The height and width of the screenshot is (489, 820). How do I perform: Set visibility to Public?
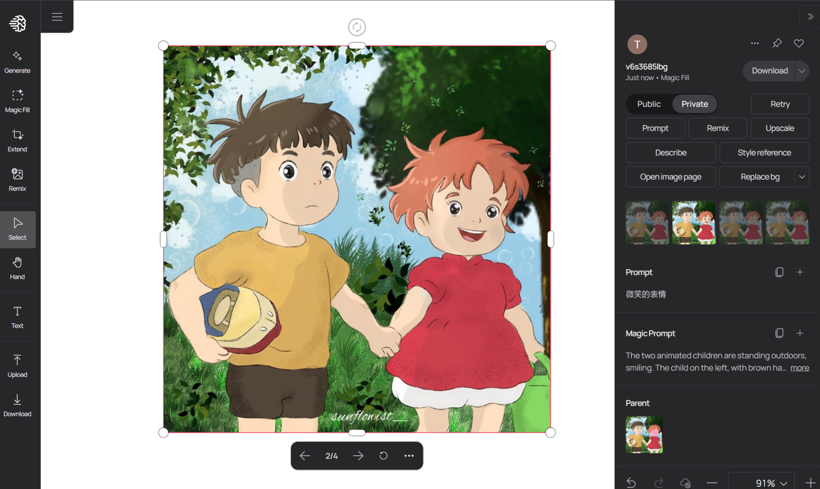pyautogui.click(x=649, y=104)
